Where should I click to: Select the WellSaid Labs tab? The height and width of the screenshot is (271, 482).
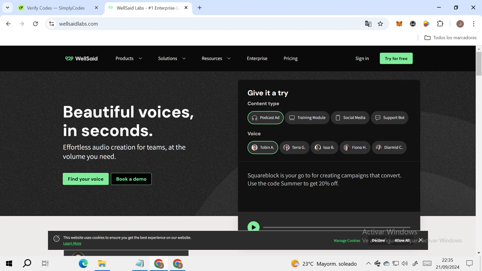(148, 8)
